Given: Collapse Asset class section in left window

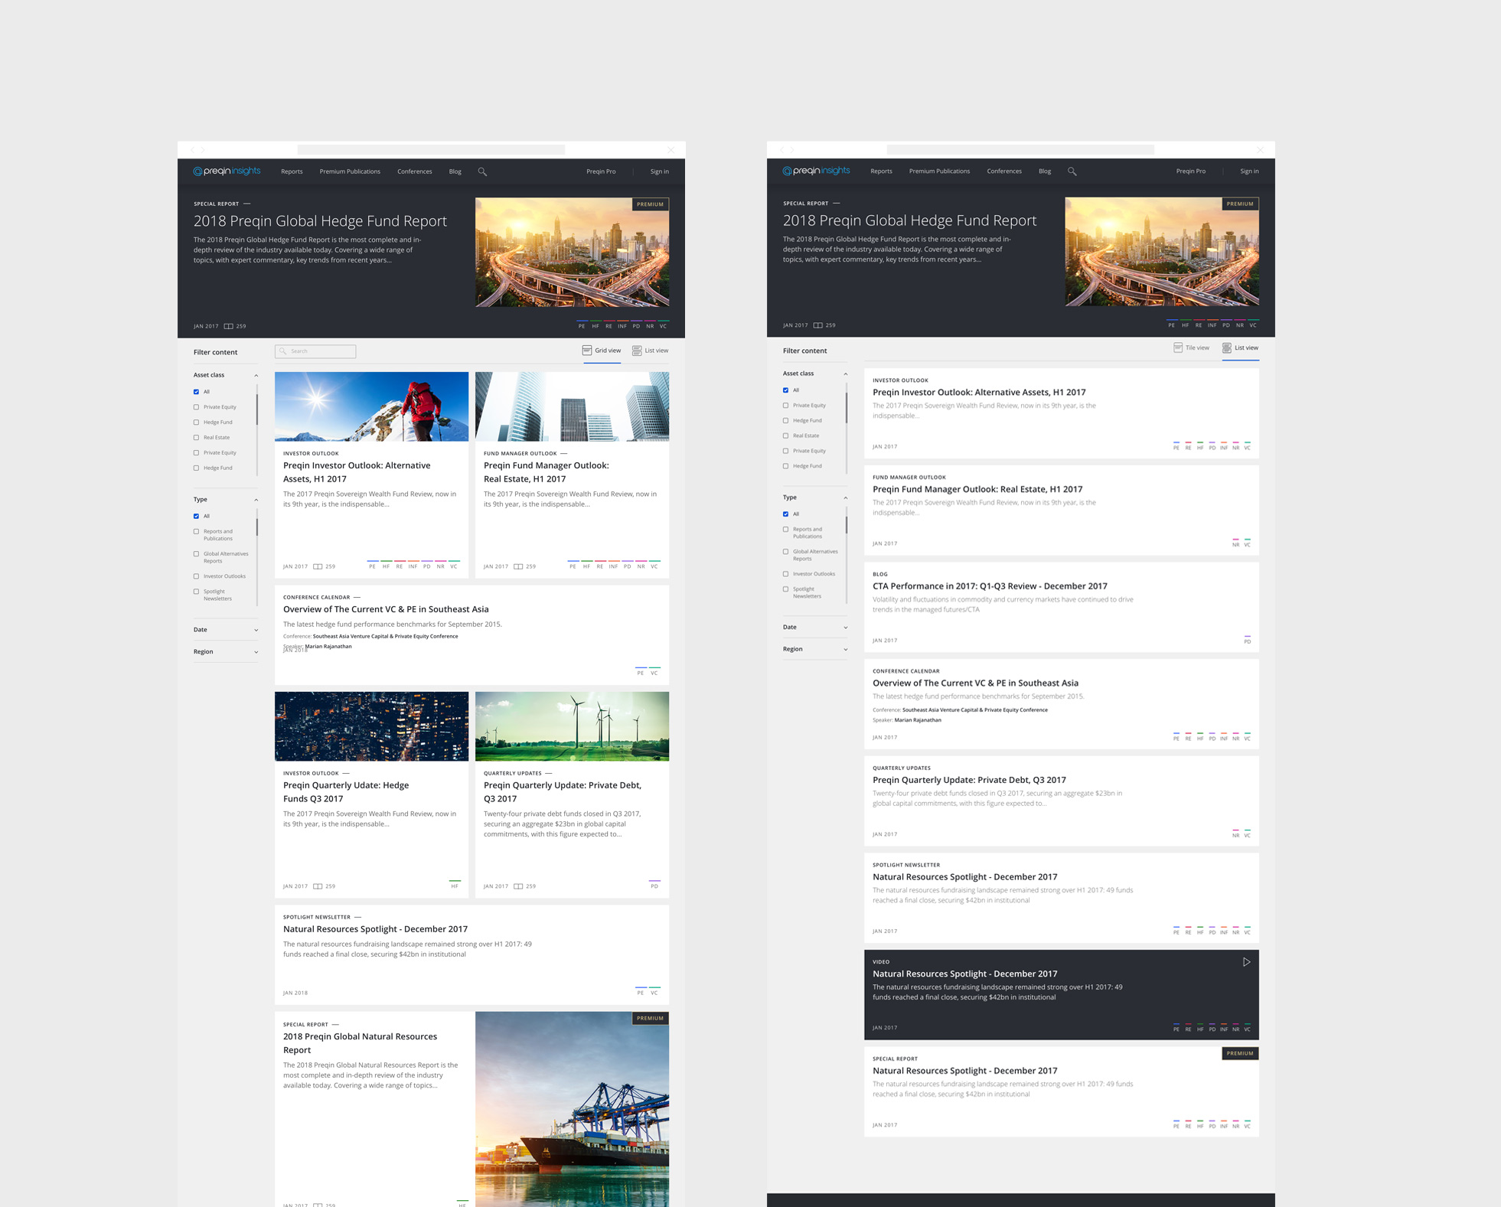Looking at the screenshot, I should 256,376.
